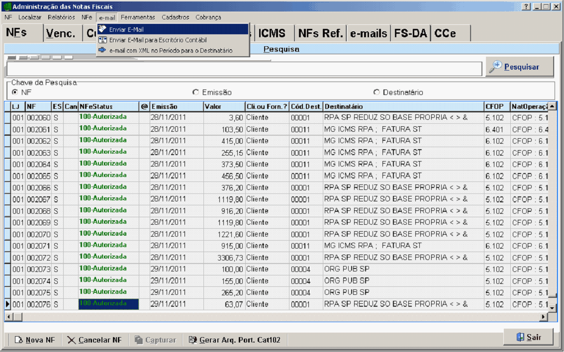Choose the Destinatário radio option
The height and width of the screenshot is (352, 564).
pyautogui.click(x=376, y=92)
